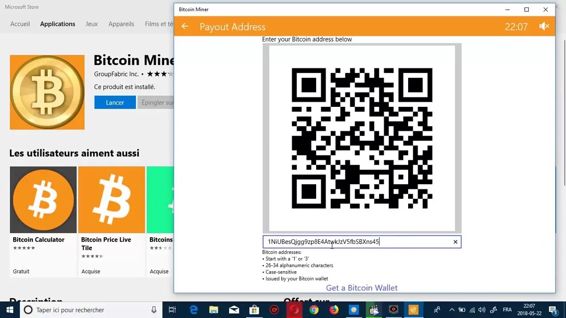Click the red circular taskbar app icon
This screenshot has width=566, height=318.
tap(274, 310)
